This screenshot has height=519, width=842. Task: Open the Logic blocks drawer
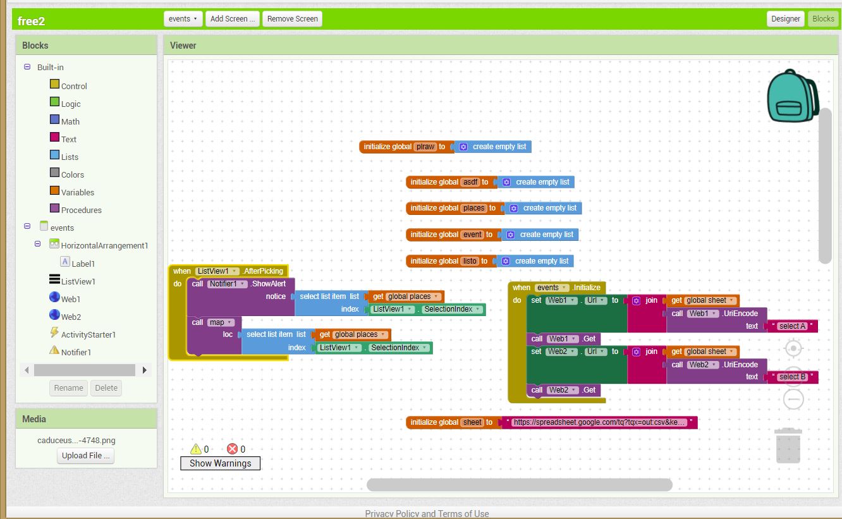point(71,104)
